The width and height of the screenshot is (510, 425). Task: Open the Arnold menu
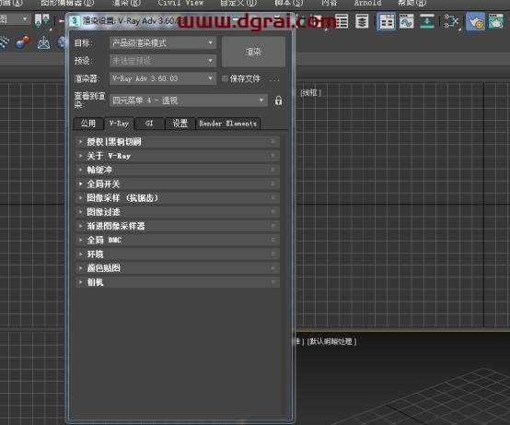(x=368, y=3)
